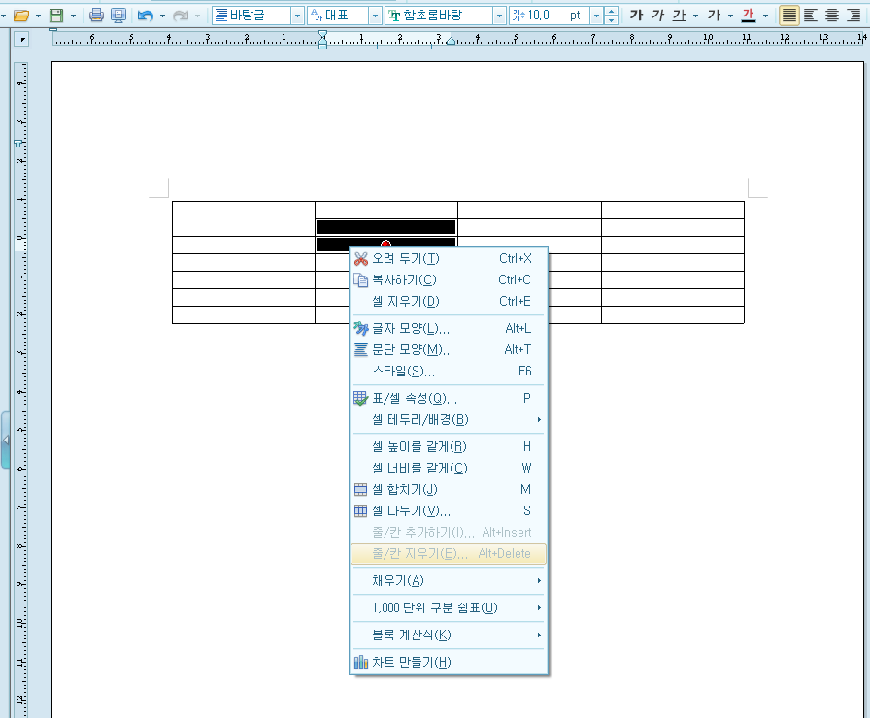The width and height of the screenshot is (870, 718).
Task: Click the icon beside 문단 모양
Action: click(x=360, y=350)
